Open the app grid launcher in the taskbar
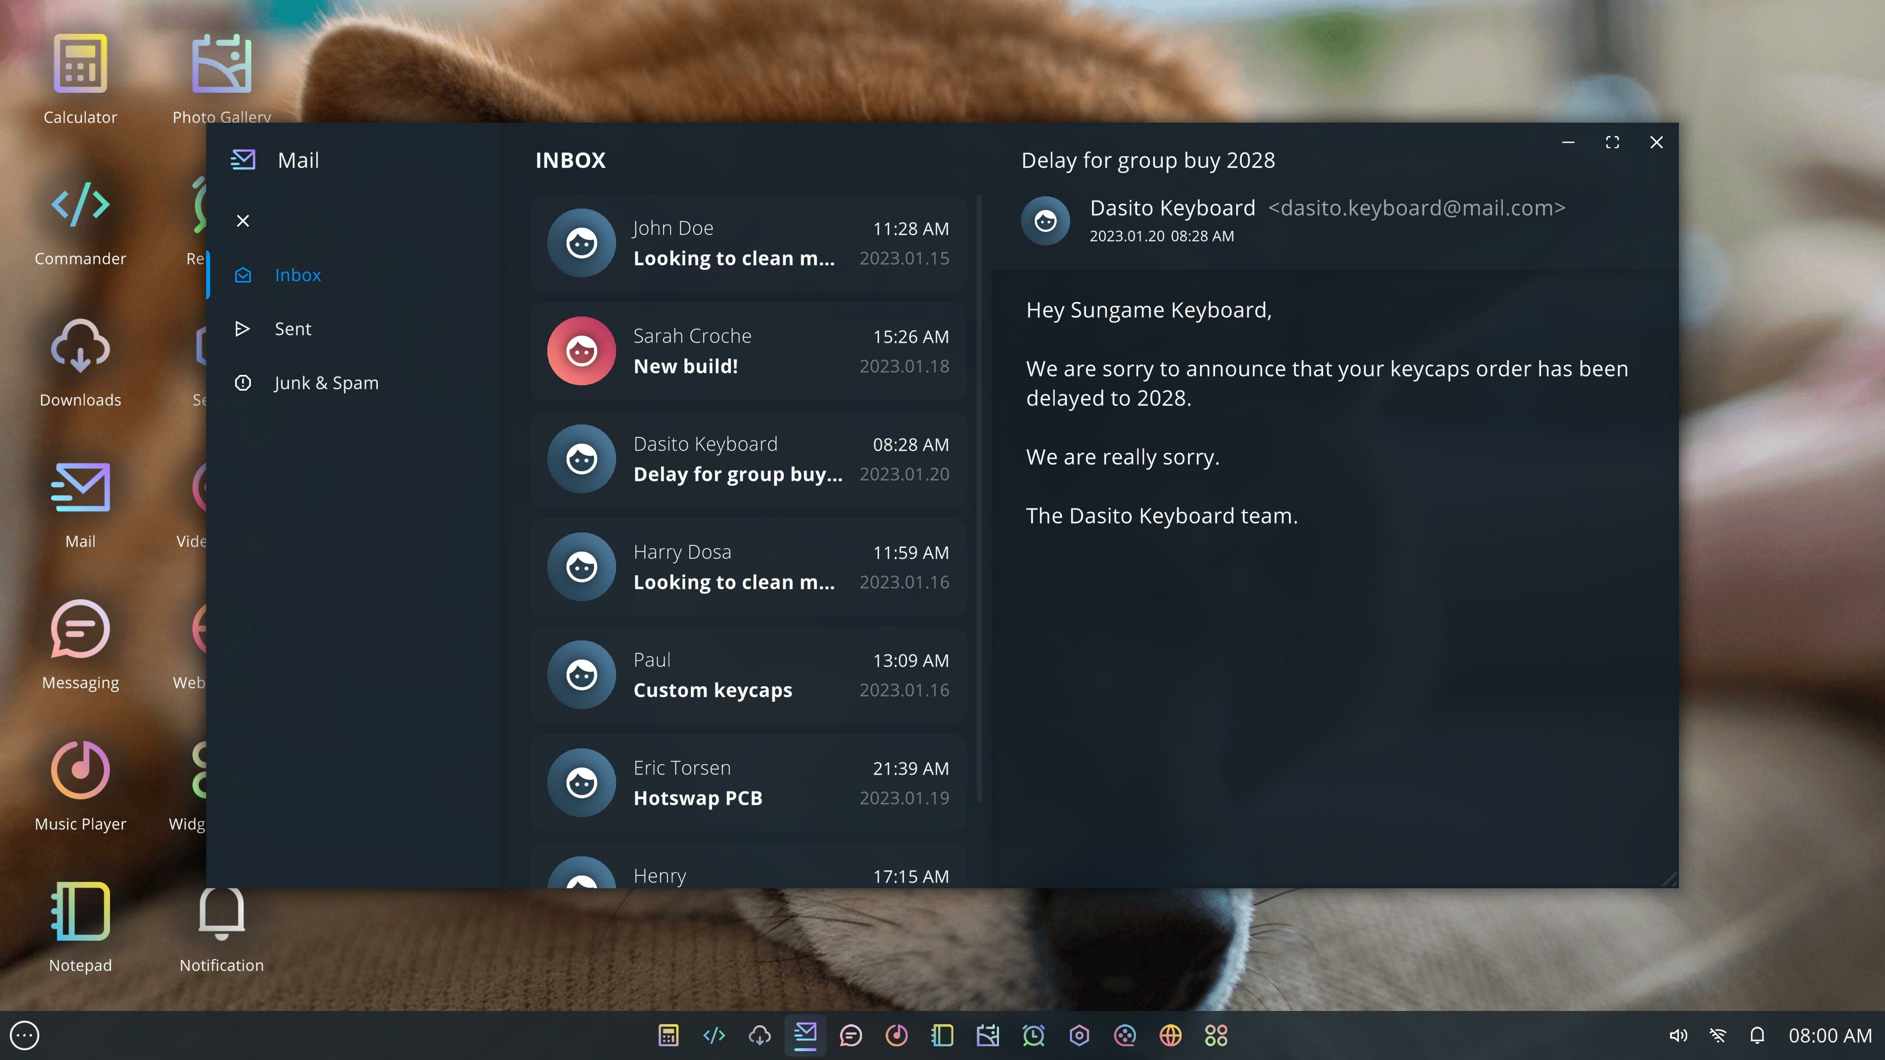This screenshot has height=1060, width=1885. tap(1215, 1035)
